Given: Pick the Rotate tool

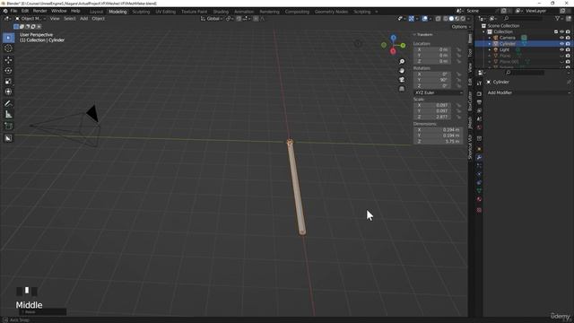Looking at the screenshot, I should click(8, 70).
